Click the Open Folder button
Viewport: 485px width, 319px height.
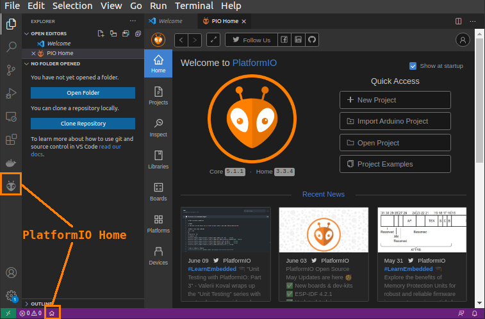pos(83,93)
